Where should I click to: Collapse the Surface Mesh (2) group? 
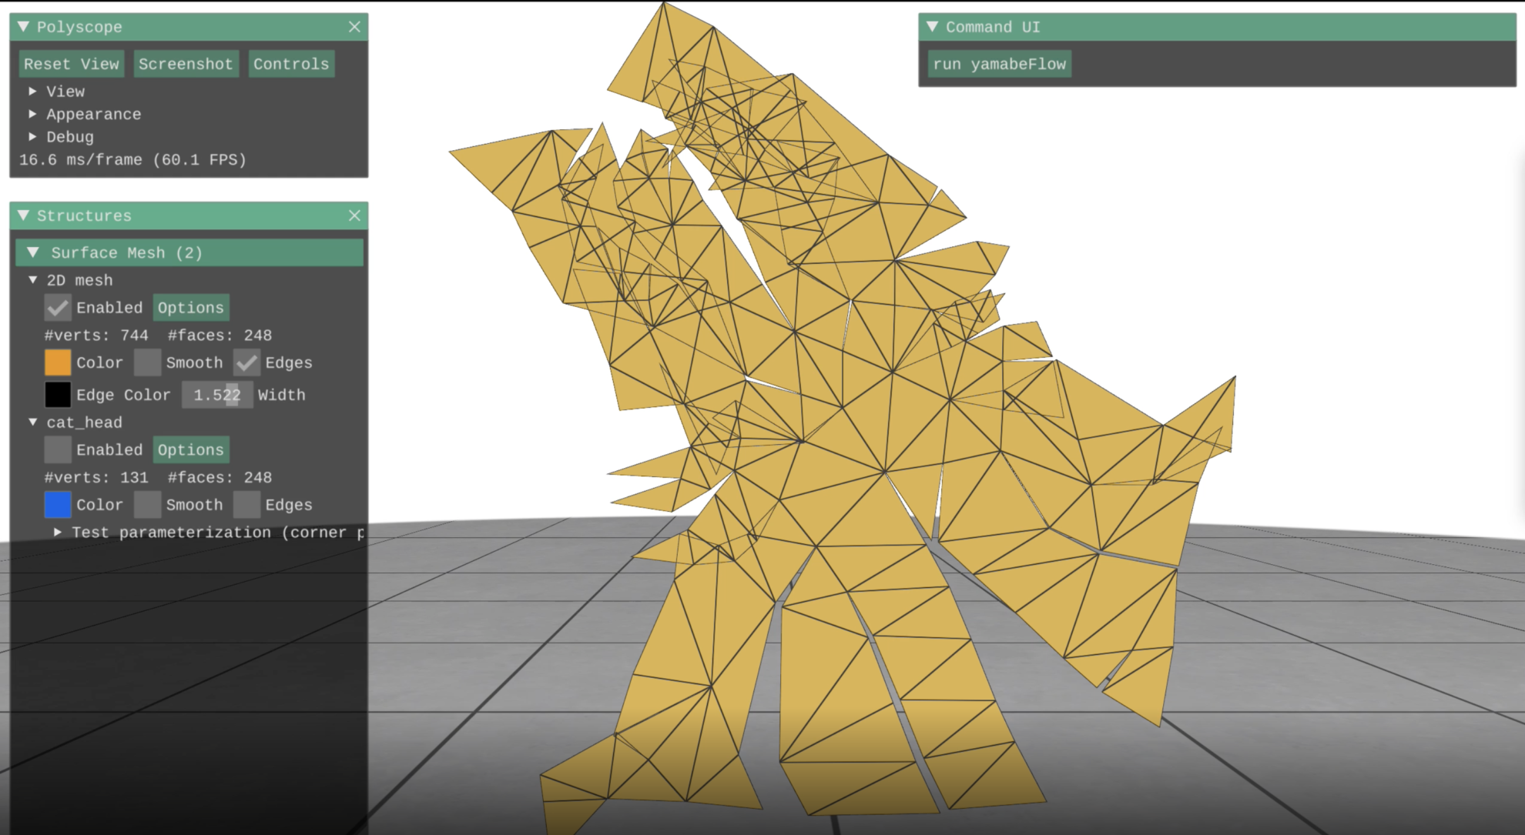[32, 252]
